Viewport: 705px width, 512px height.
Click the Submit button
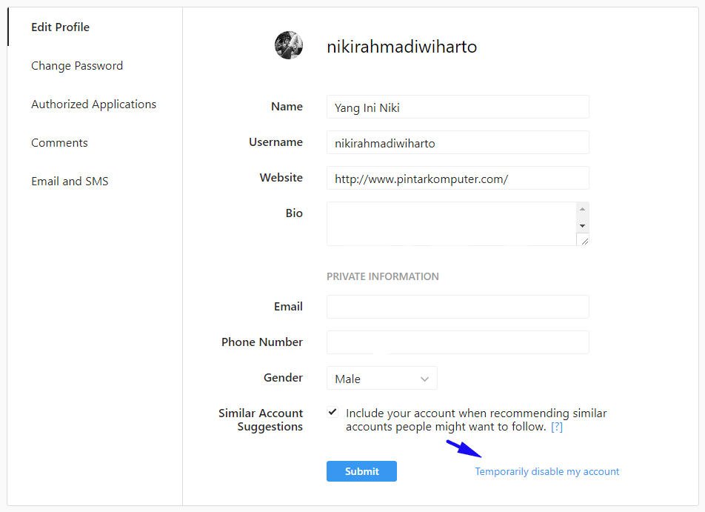tap(361, 471)
